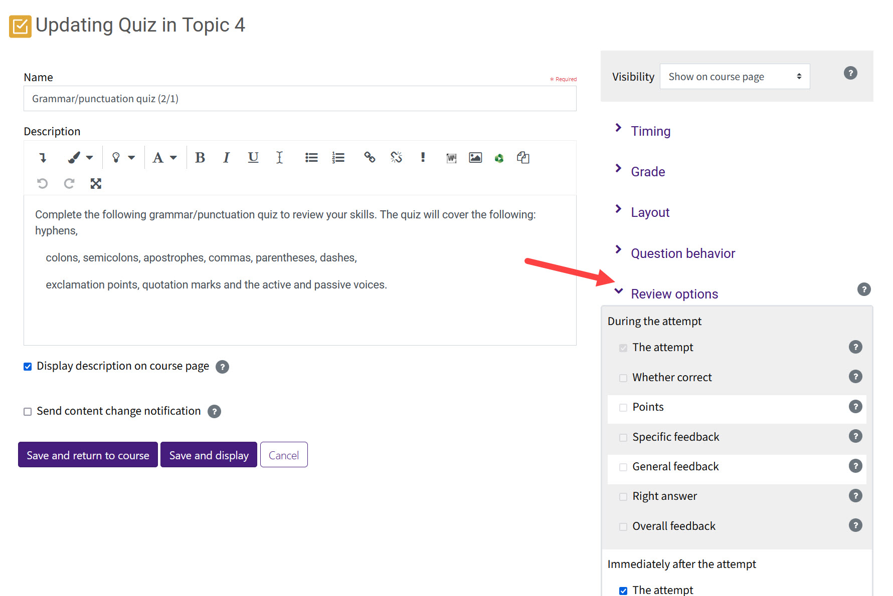Uncheck The attempt under Immediately after the attempt
This screenshot has height=596, width=893.
coord(623,591)
